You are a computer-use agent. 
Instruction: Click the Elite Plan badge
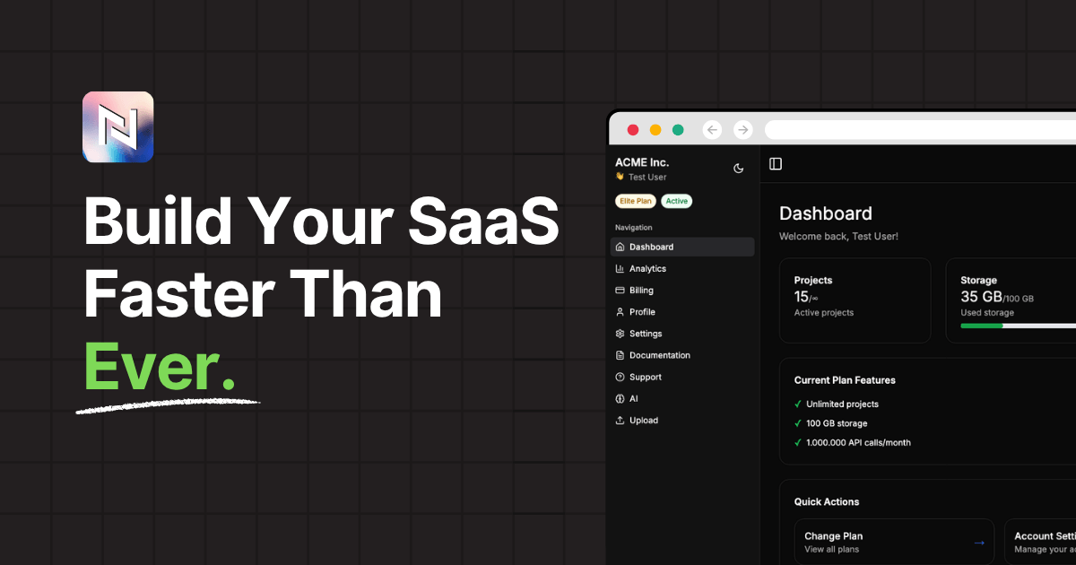pyautogui.click(x=636, y=201)
